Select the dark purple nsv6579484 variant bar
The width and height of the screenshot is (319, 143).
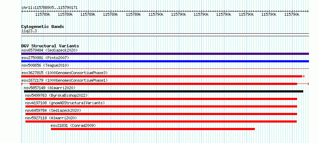click(x=165, y=54)
